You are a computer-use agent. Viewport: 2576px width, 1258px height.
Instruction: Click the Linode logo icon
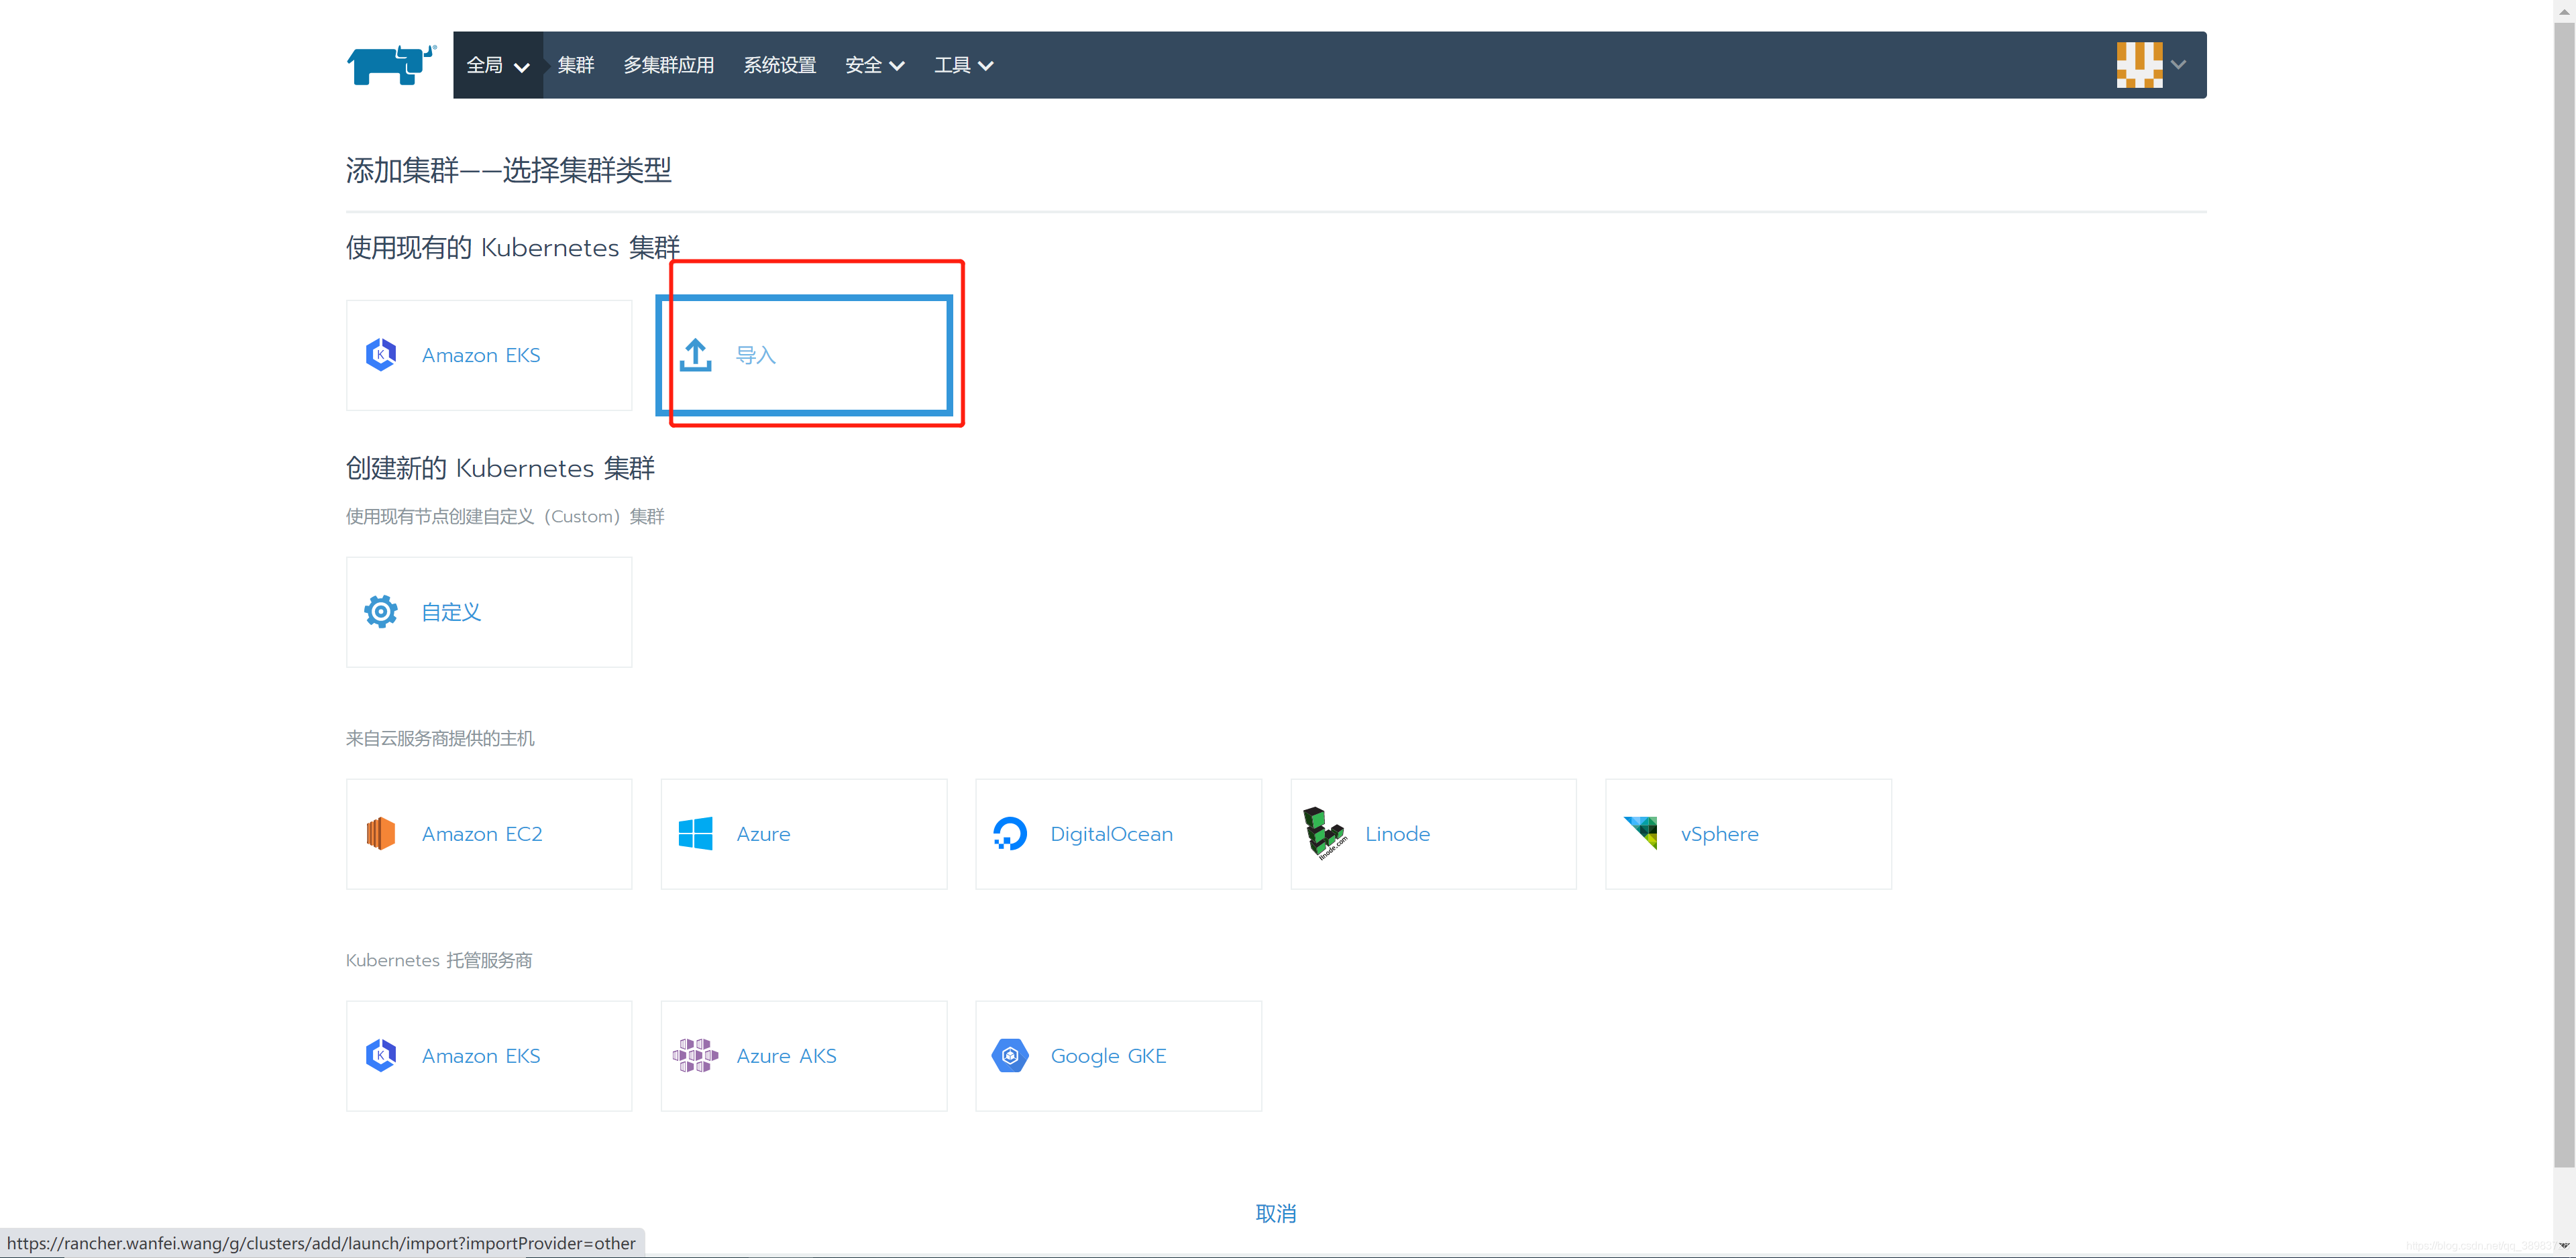pyautogui.click(x=1325, y=833)
